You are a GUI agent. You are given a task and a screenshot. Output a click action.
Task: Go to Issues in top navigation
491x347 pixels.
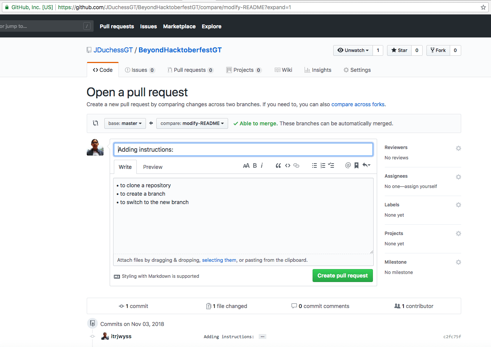149,26
